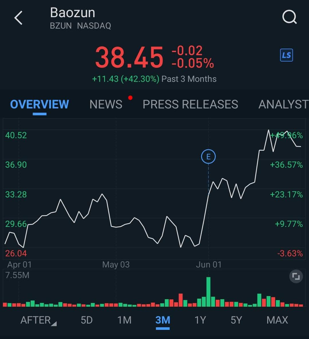This screenshot has height=339, width=309.
Task: Tap the Baozun company title
Action: (73, 13)
